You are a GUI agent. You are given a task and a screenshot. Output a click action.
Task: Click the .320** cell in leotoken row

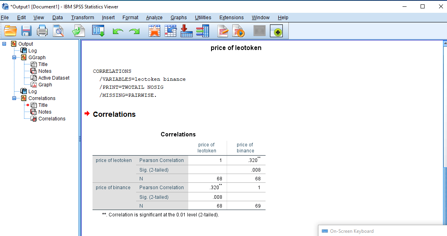(x=254, y=160)
